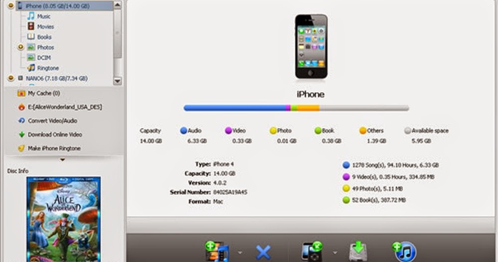This screenshot has width=498, height=262.
Task: Click the Convert Video/Audio arrows icon
Action: pyautogui.click(x=21, y=121)
